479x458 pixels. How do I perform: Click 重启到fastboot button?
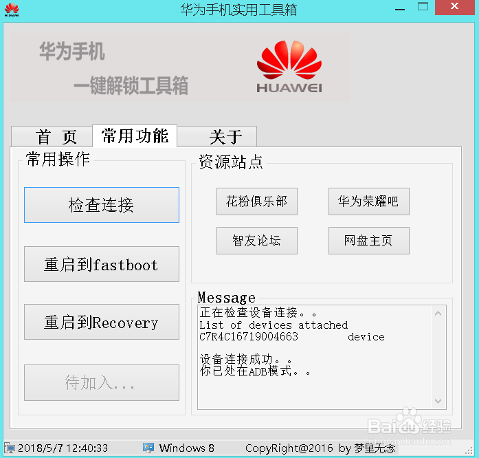102,264
